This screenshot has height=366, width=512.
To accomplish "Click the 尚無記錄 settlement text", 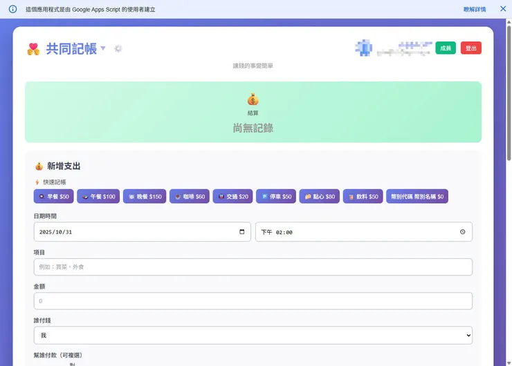I will tap(253, 128).
